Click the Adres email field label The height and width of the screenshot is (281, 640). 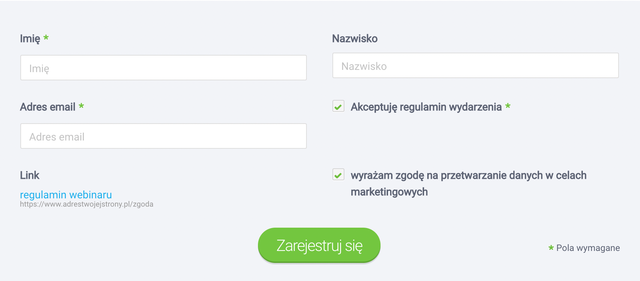pos(48,107)
